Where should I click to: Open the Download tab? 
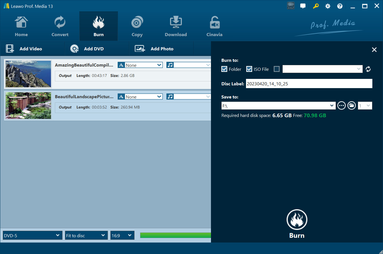176,27
